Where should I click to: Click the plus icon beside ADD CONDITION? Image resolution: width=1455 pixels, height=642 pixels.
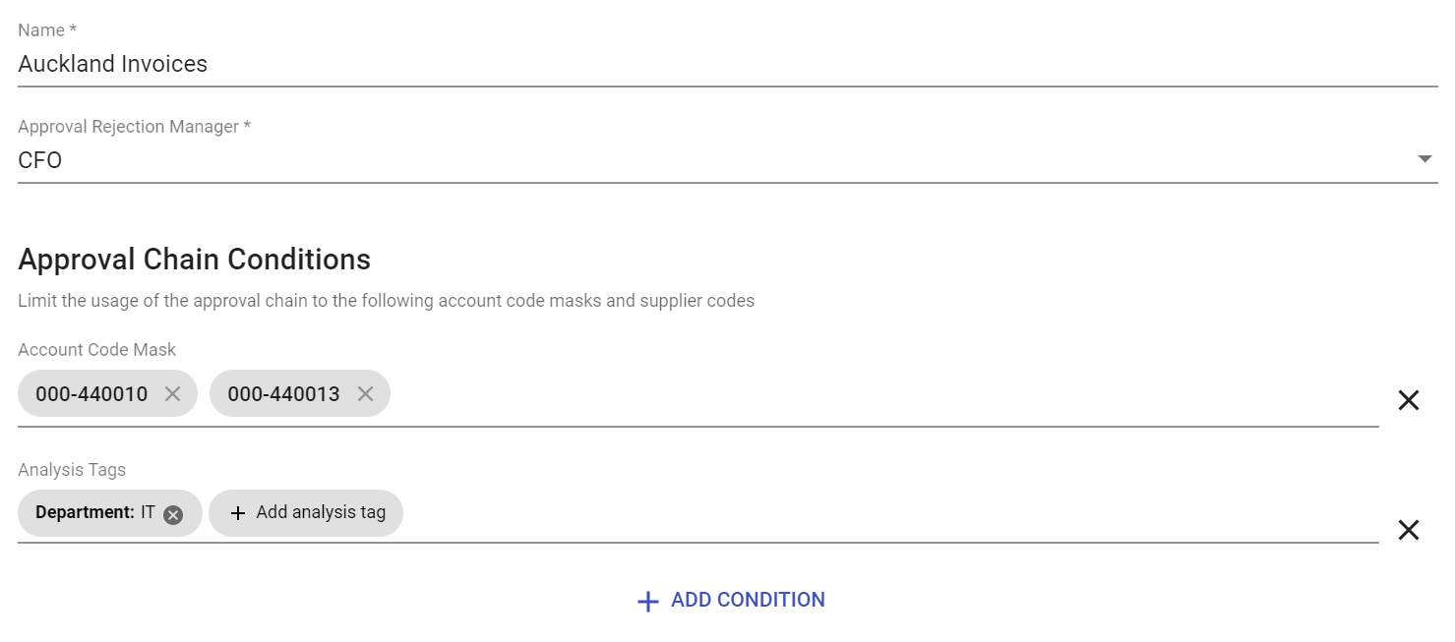pos(648,600)
